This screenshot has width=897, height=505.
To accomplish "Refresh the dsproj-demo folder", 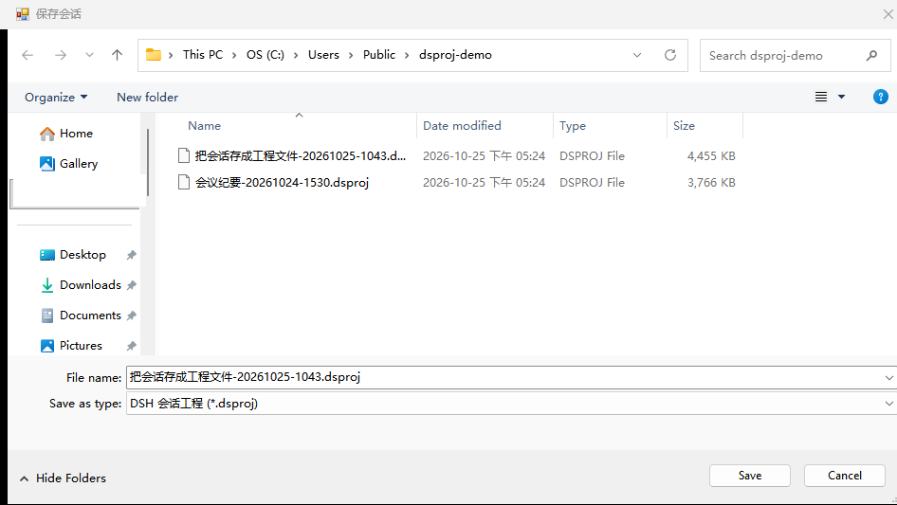I will (x=669, y=55).
